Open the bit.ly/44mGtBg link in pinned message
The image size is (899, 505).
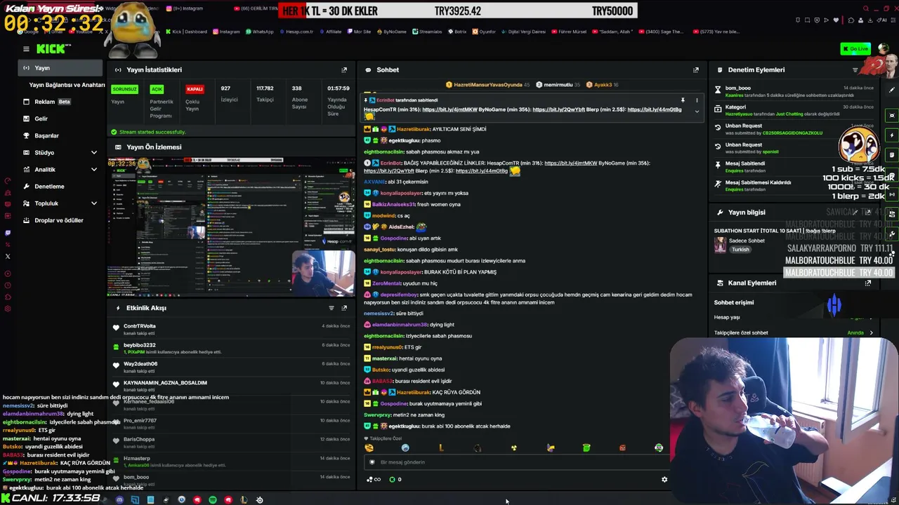click(655, 109)
